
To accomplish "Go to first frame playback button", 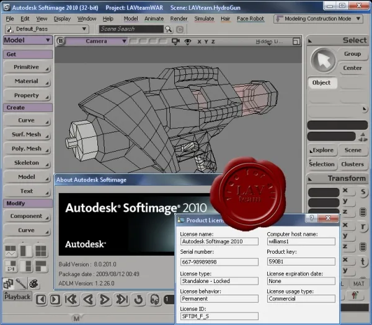I will coord(71,300).
